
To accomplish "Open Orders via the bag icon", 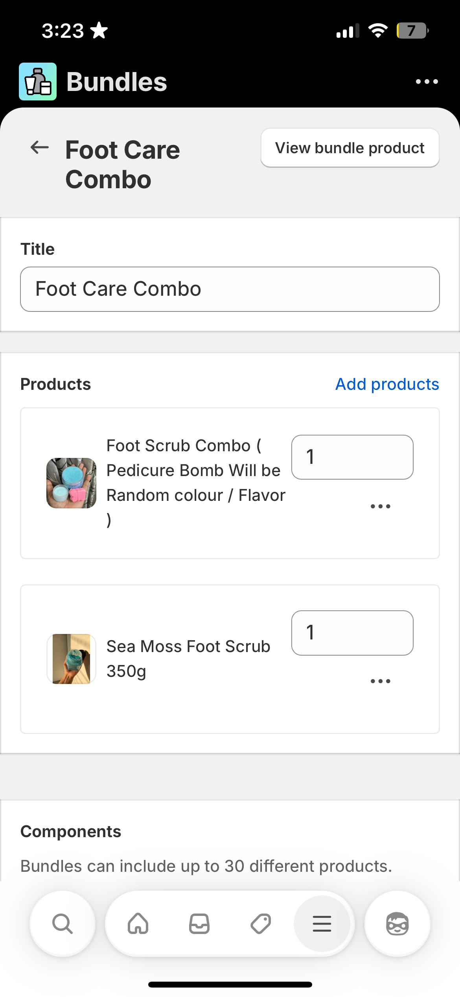I will (199, 924).
